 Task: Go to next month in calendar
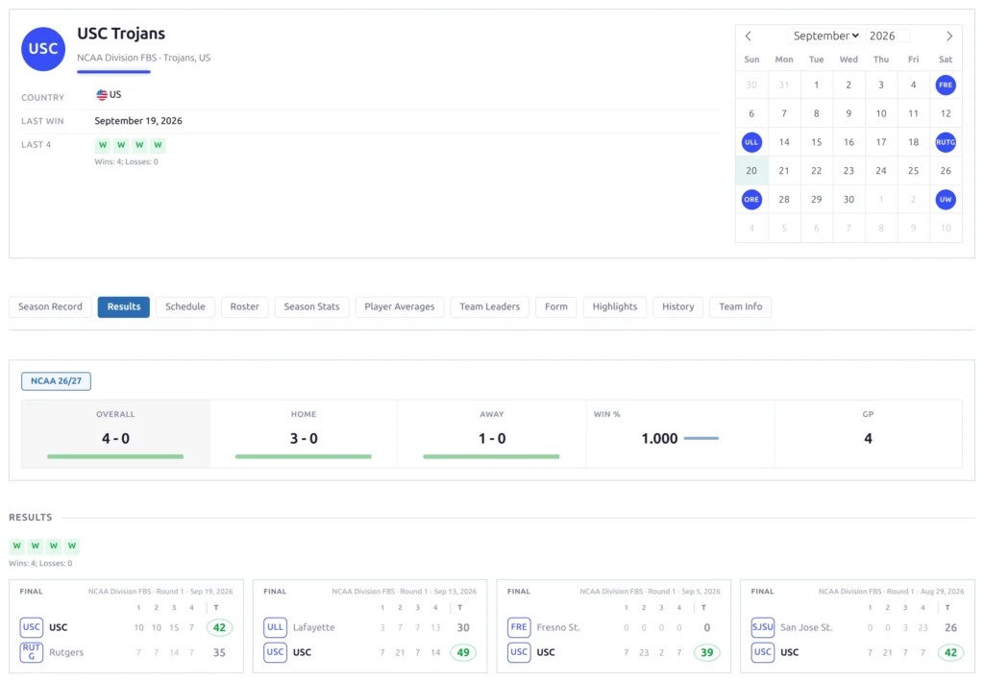tap(949, 36)
